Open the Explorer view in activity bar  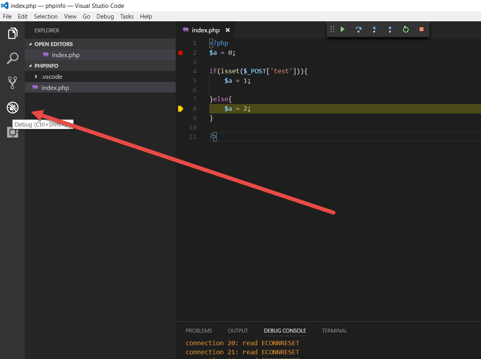pos(13,33)
